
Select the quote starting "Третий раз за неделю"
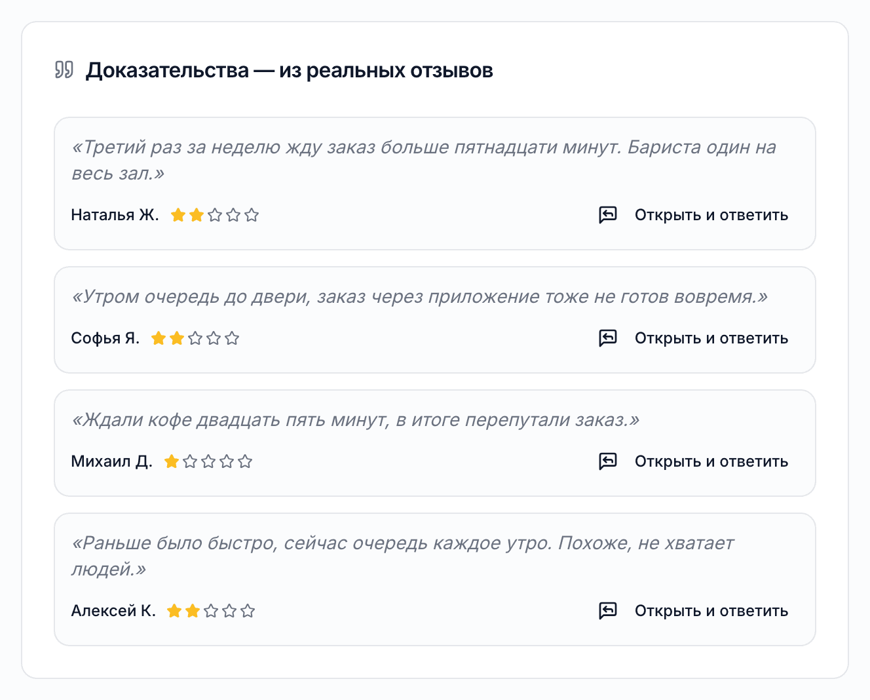424,160
